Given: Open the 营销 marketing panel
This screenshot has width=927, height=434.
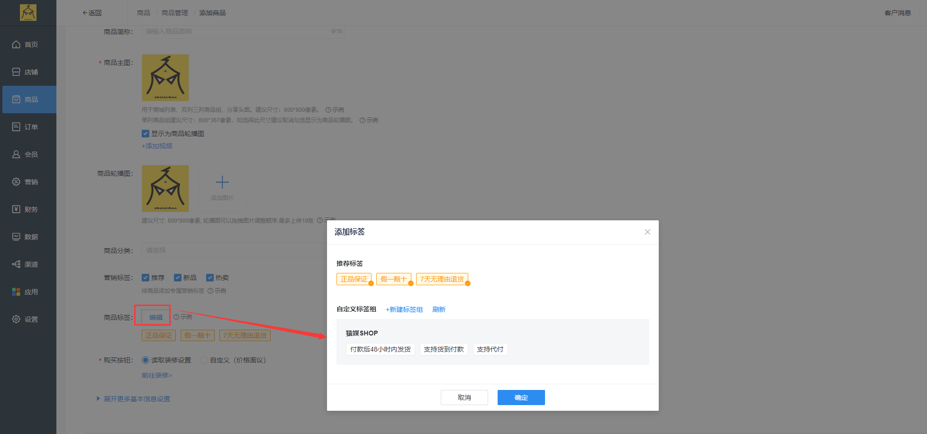Looking at the screenshot, I should coord(28,181).
